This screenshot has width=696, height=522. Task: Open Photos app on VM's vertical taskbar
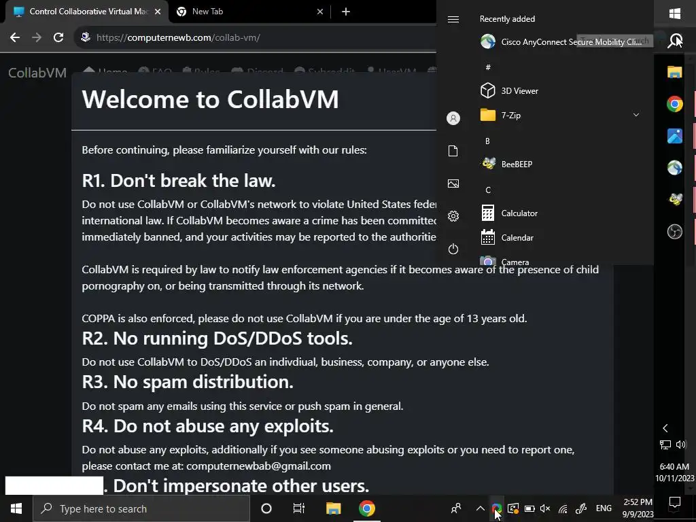pos(675,136)
